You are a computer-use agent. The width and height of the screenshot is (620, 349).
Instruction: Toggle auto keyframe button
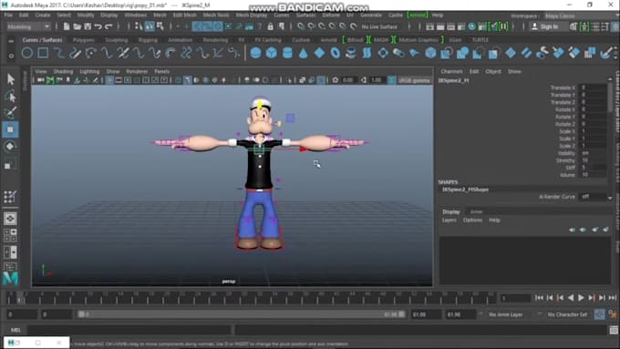click(600, 314)
